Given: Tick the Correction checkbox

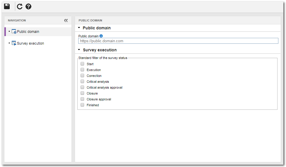Looking at the screenshot, I should [x=82, y=75].
